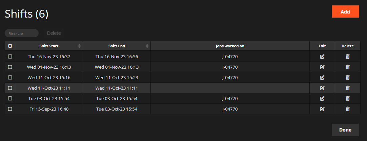Click the greyed Delete button near filter

54,33
